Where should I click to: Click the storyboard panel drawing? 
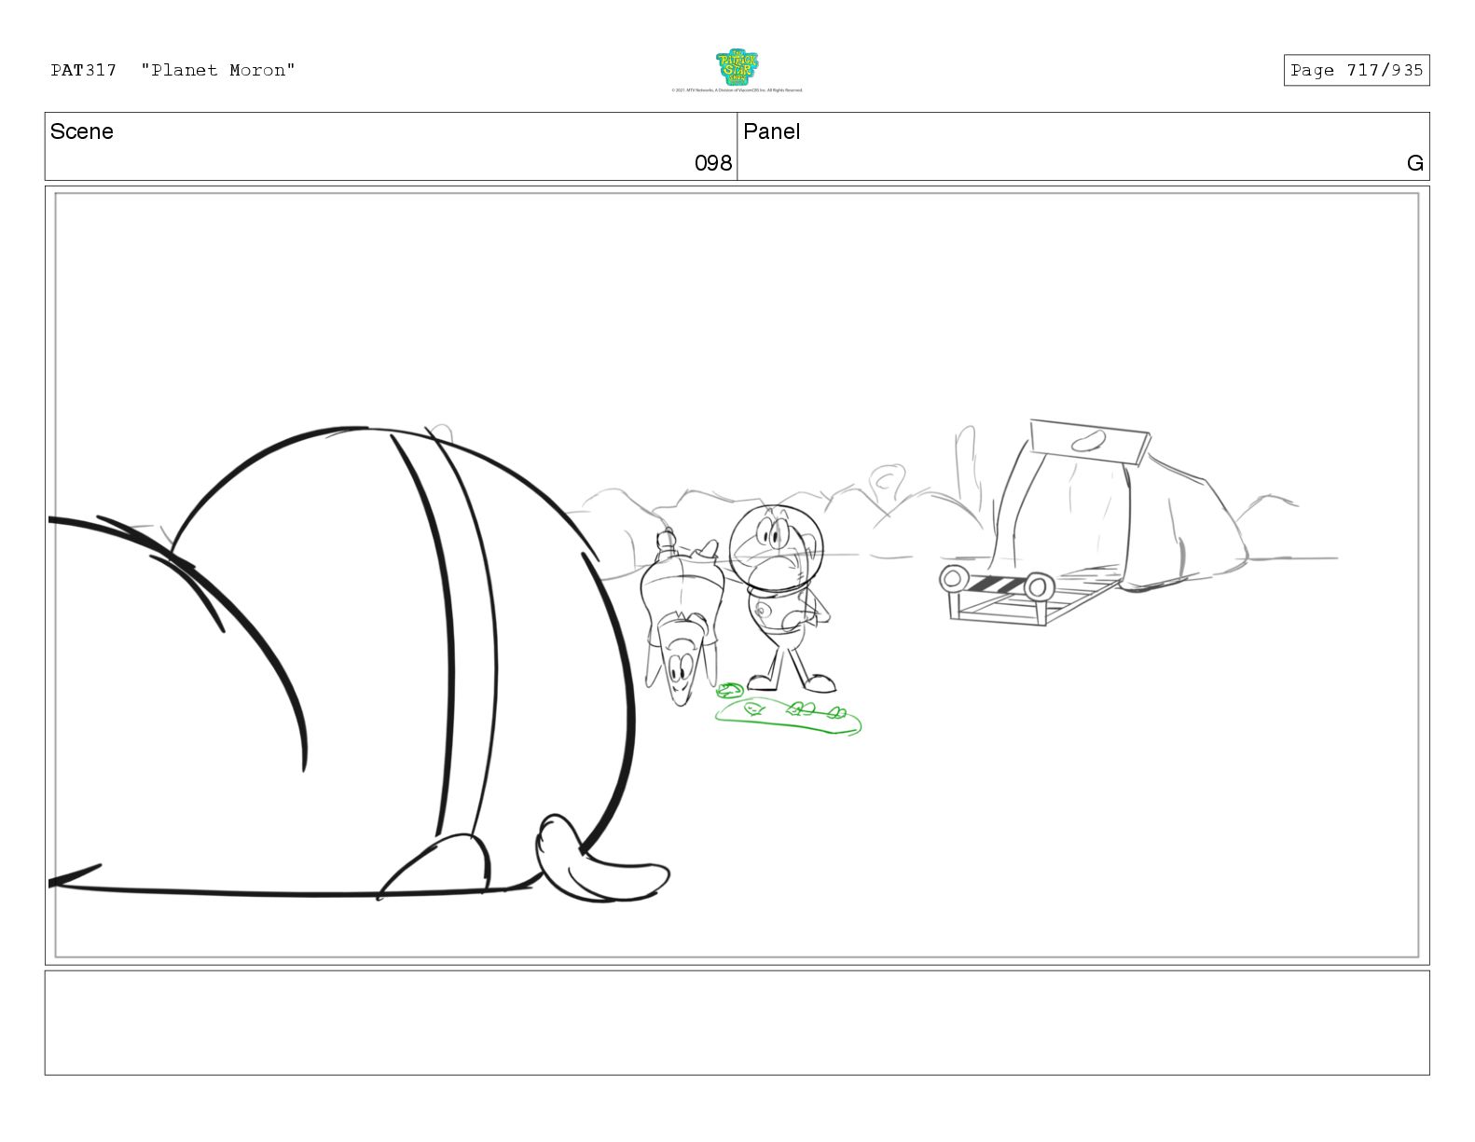pos(737,575)
